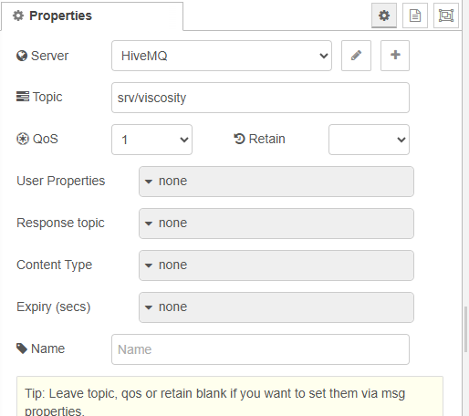Expand the Response topic type selector
The image size is (469, 416).
pos(276,224)
